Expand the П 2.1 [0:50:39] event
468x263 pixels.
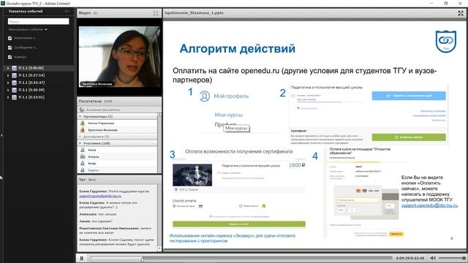8,90
